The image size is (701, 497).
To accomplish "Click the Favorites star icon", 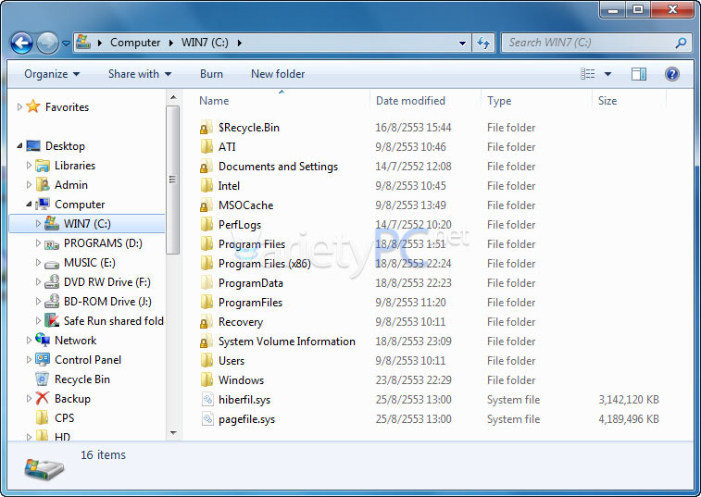I will tap(33, 106).
